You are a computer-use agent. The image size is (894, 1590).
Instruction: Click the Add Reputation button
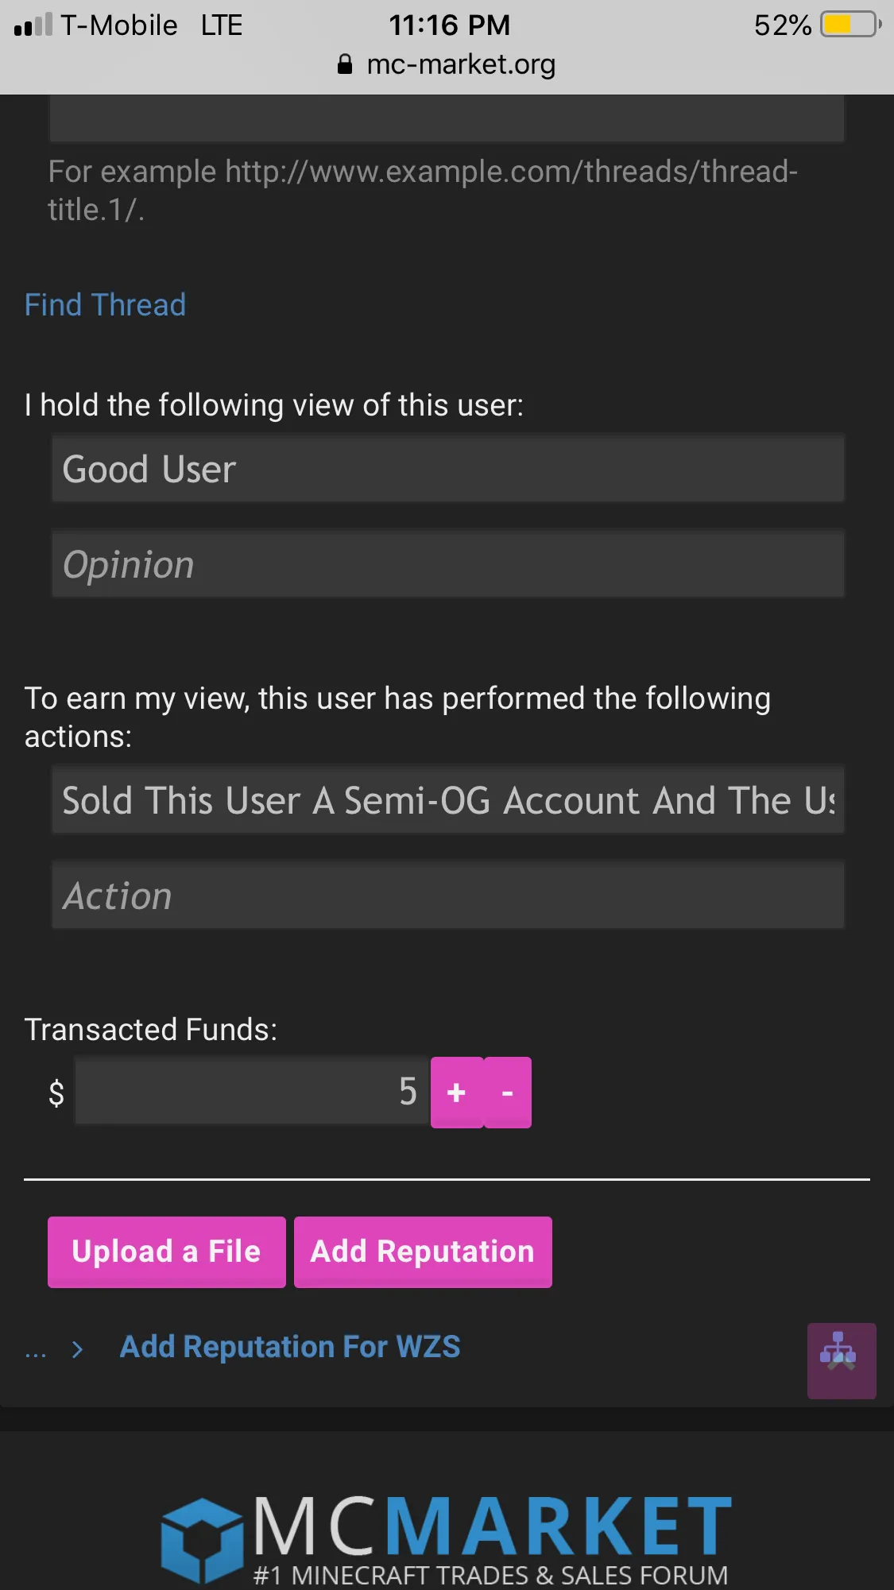click(x=423, y=1251)
